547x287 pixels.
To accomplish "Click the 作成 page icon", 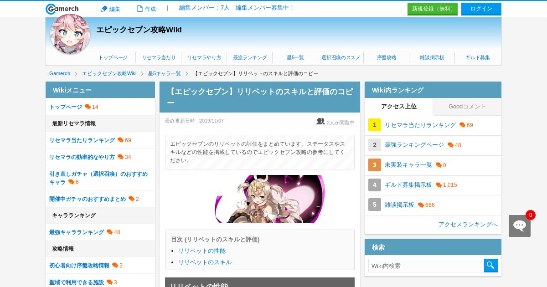I will 140,9.
